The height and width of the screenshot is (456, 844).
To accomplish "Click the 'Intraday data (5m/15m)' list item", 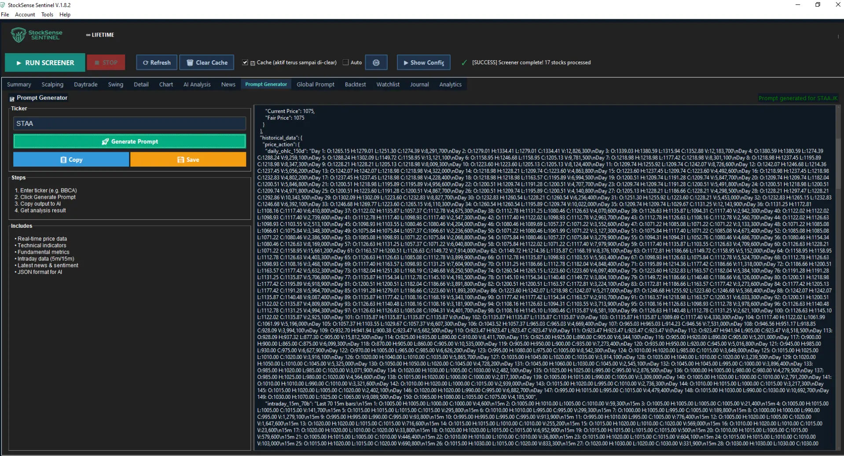I will (44, 259).
